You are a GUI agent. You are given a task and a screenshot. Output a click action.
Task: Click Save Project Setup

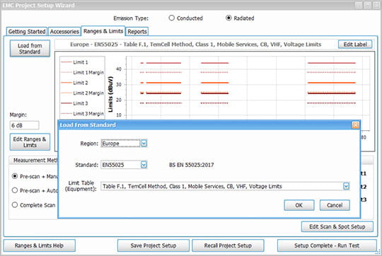pyautogui.click(x=154, y=245)
